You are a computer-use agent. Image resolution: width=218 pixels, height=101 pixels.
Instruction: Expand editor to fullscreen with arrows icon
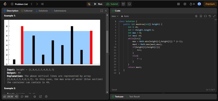pos(214,16)
